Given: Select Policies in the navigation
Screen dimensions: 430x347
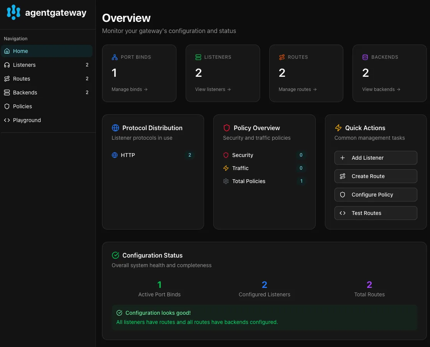Looking at the screenshot, I should click(x=47, y=106).
